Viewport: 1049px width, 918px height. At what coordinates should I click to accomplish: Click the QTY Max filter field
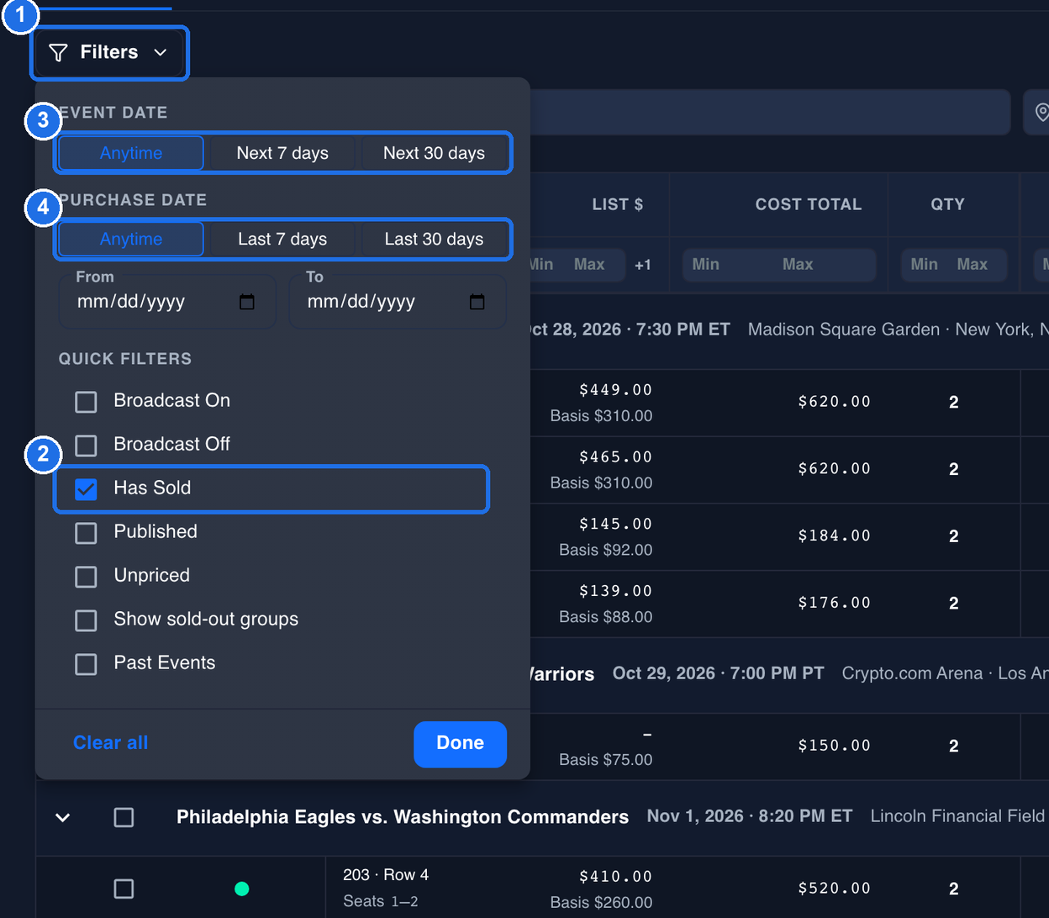977,265
